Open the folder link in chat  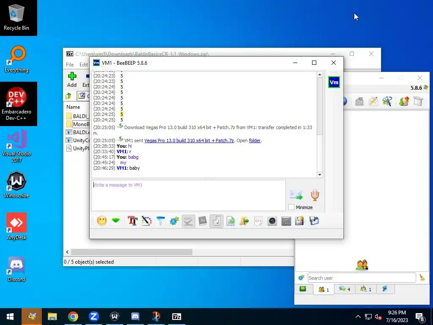click(255, 140)
